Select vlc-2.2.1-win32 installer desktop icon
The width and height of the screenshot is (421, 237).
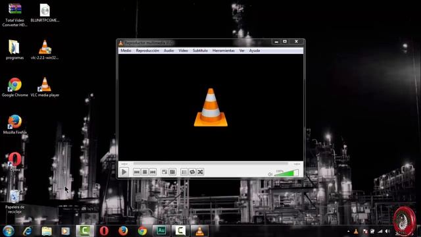(45, 50)
